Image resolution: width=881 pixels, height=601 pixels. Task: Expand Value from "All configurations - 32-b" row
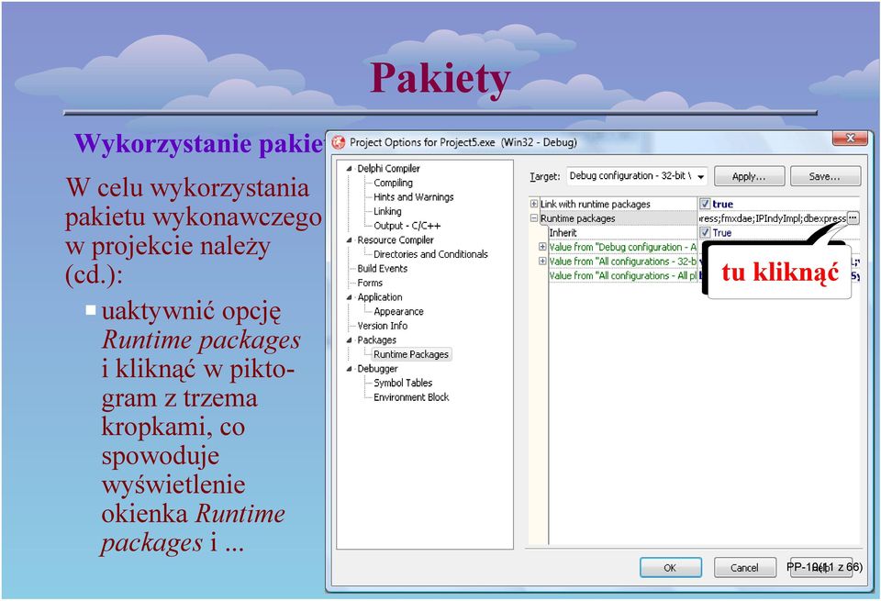(x=542, y=262)
